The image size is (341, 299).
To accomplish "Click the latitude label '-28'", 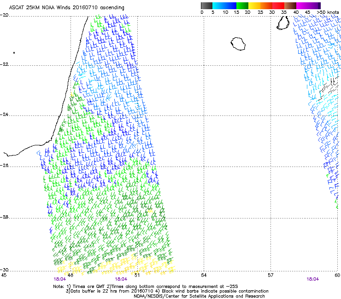I will click(4, 217).
